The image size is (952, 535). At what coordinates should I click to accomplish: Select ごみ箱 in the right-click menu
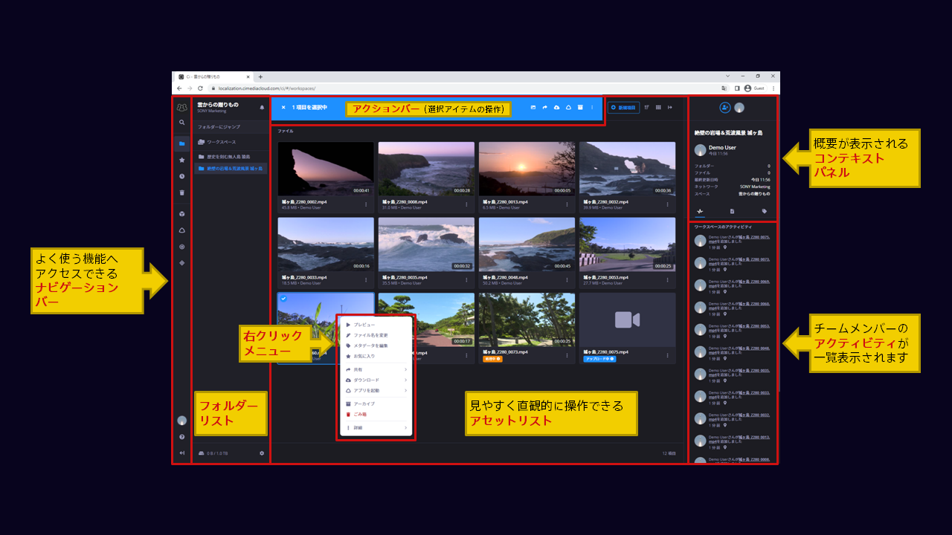pyautogui.click(x=359, y=414)
